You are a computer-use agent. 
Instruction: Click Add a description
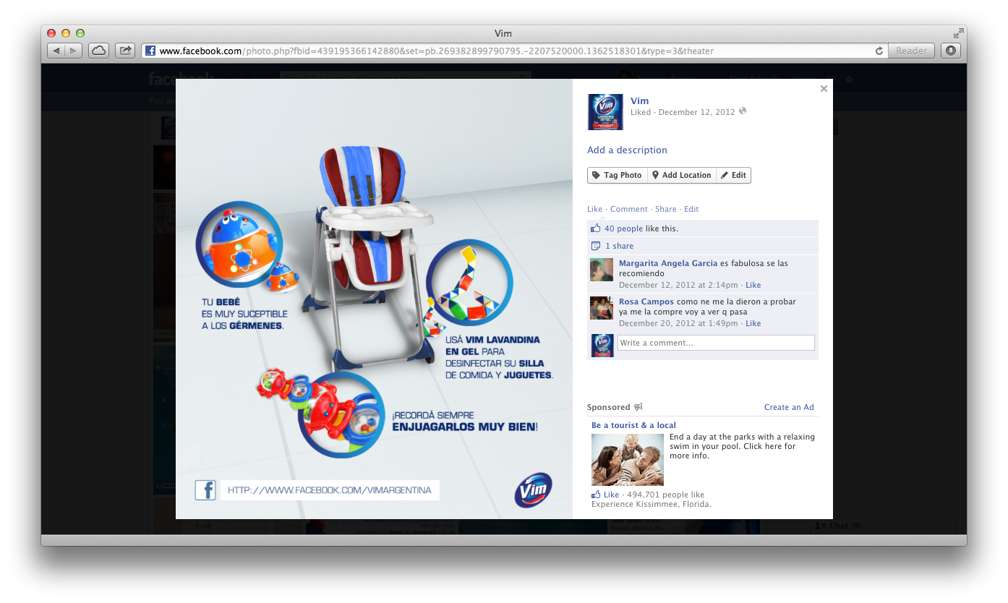(627, 150)
